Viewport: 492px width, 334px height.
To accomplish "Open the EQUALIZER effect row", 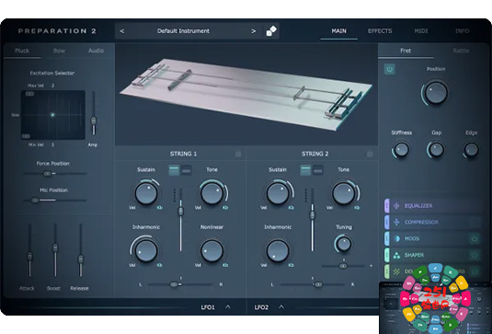I will 433,205.
